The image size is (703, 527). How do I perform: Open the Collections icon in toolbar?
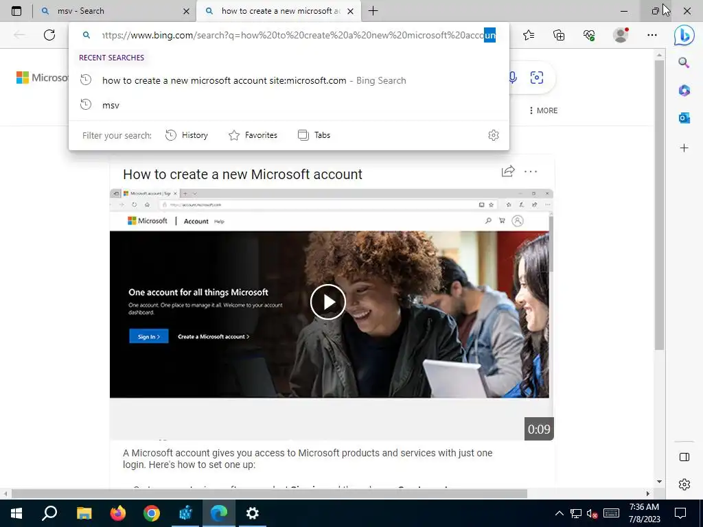(x=559, y=35)
